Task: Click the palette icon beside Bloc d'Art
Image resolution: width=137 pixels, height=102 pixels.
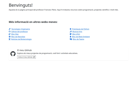Action: 71,34
